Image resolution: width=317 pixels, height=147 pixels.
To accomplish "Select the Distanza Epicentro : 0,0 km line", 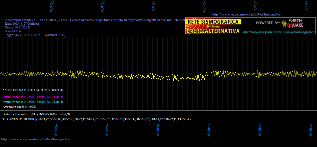I will coord(36,114).
